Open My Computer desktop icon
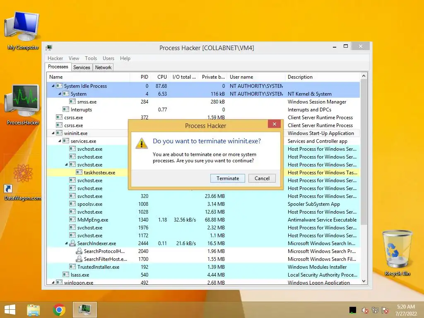424x318 pixels. coord(23,31)
